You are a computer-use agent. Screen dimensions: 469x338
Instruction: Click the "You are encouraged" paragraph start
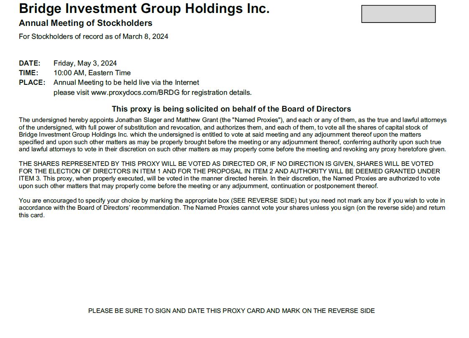pyautogui.click(x=44, y=201)
